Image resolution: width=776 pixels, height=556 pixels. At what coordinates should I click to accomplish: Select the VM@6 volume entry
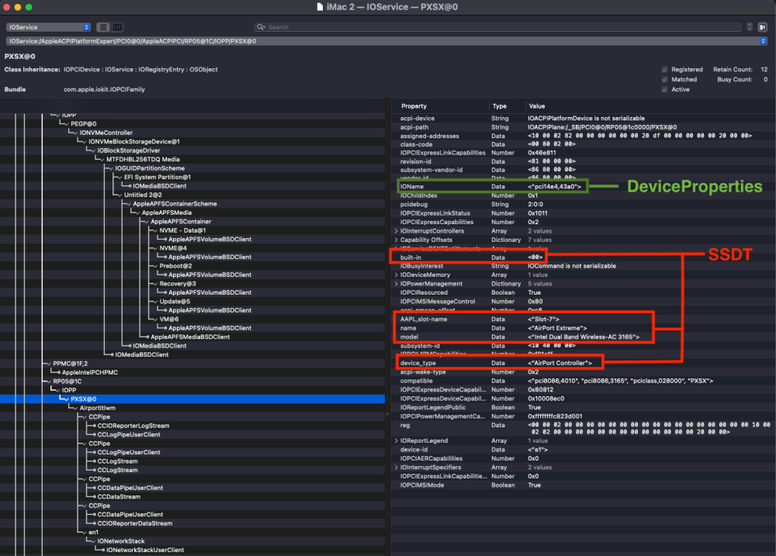[x=168, y=319]
